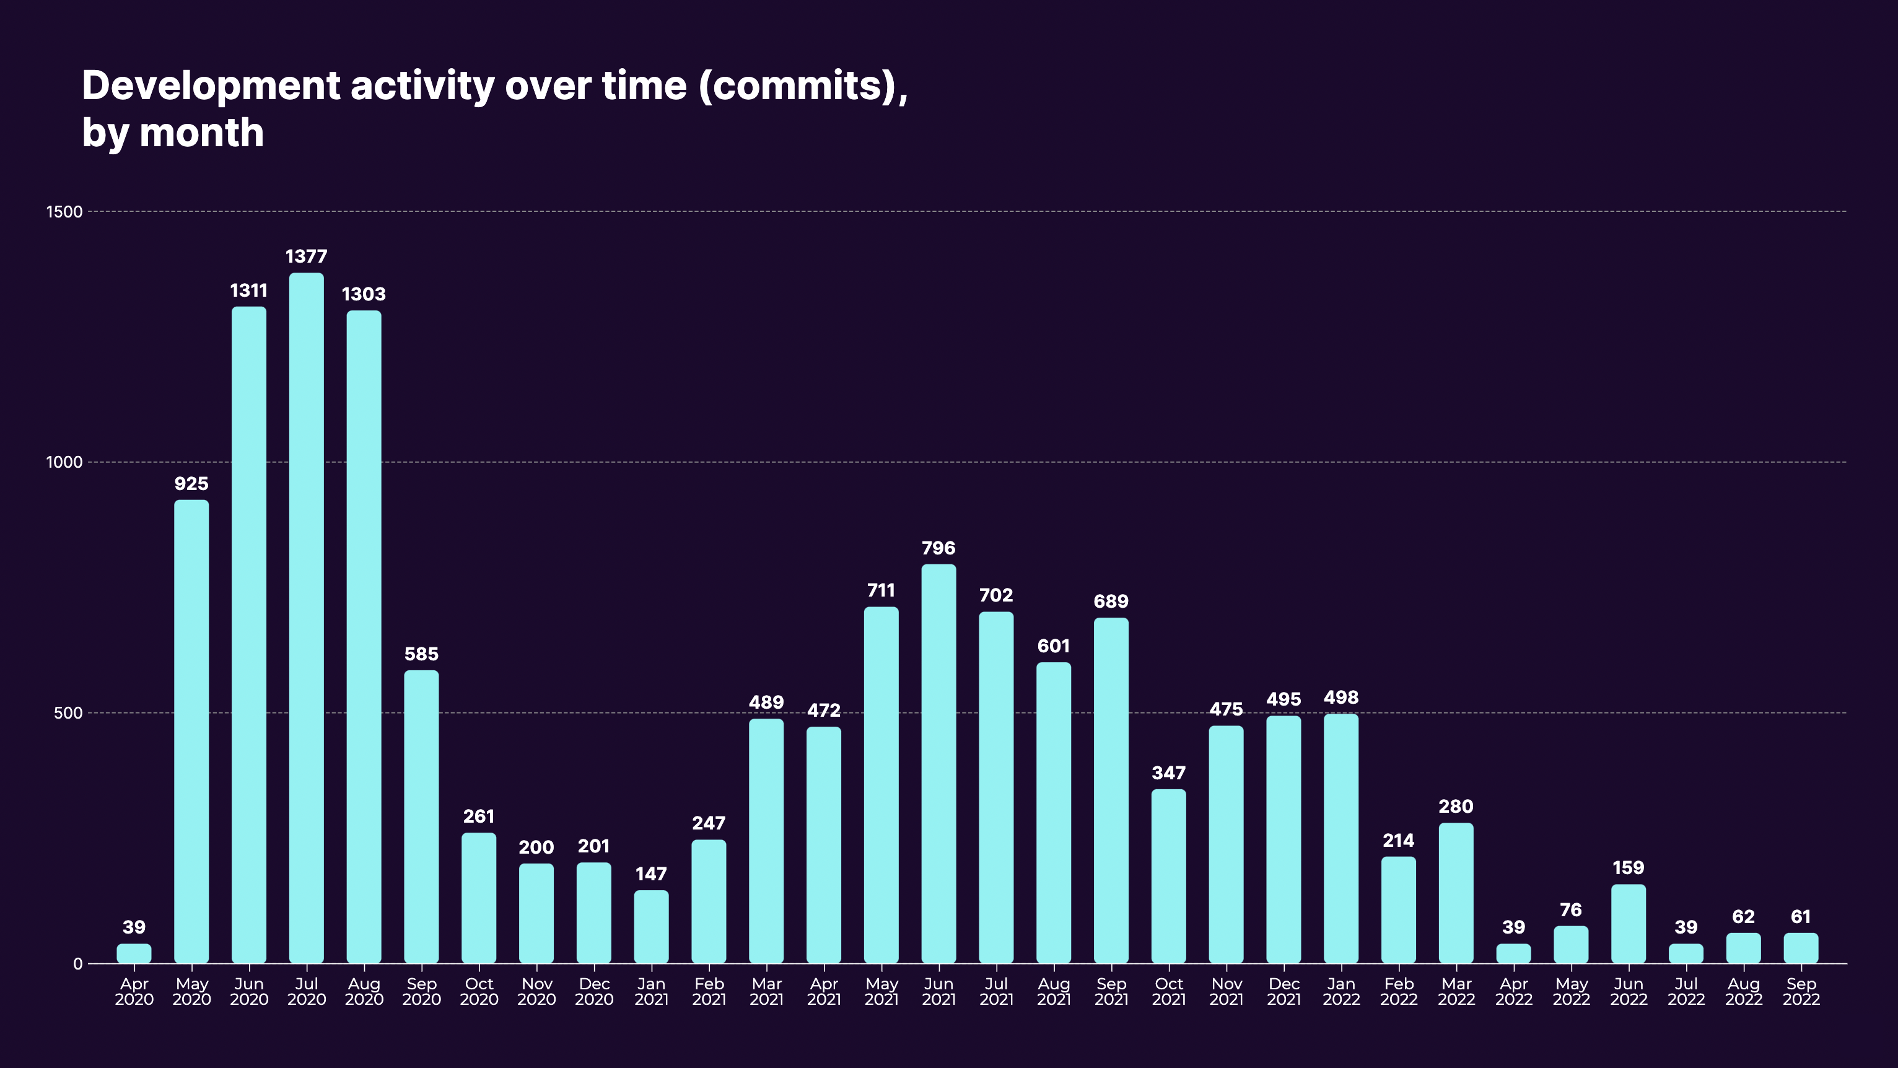Click the 1500 y-axis label
This screenshot has width=1898, height=1068.
64,211
